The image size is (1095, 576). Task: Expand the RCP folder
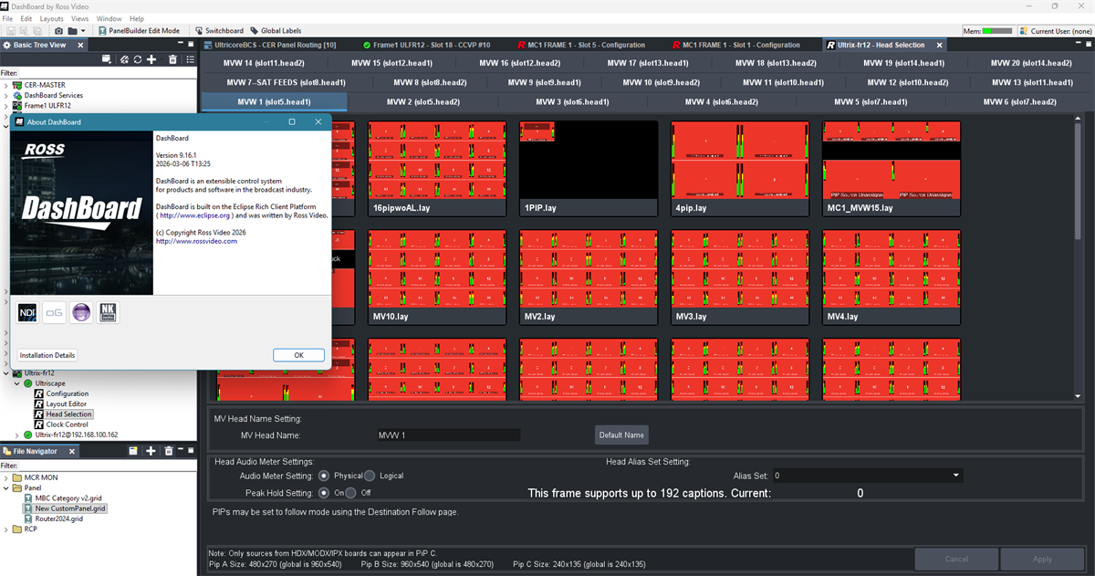click(x=6, y=529)
